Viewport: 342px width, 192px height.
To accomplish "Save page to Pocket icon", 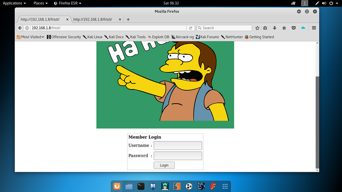I will coord(293,28).
